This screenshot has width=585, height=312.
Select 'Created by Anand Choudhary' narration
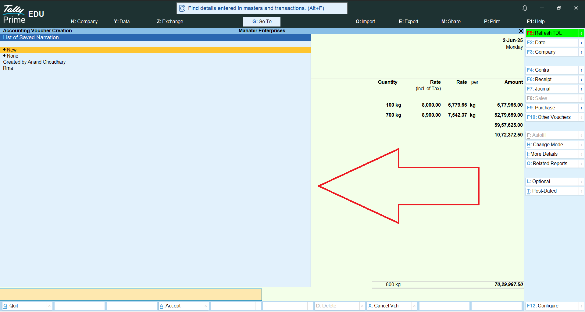(155, 62)
